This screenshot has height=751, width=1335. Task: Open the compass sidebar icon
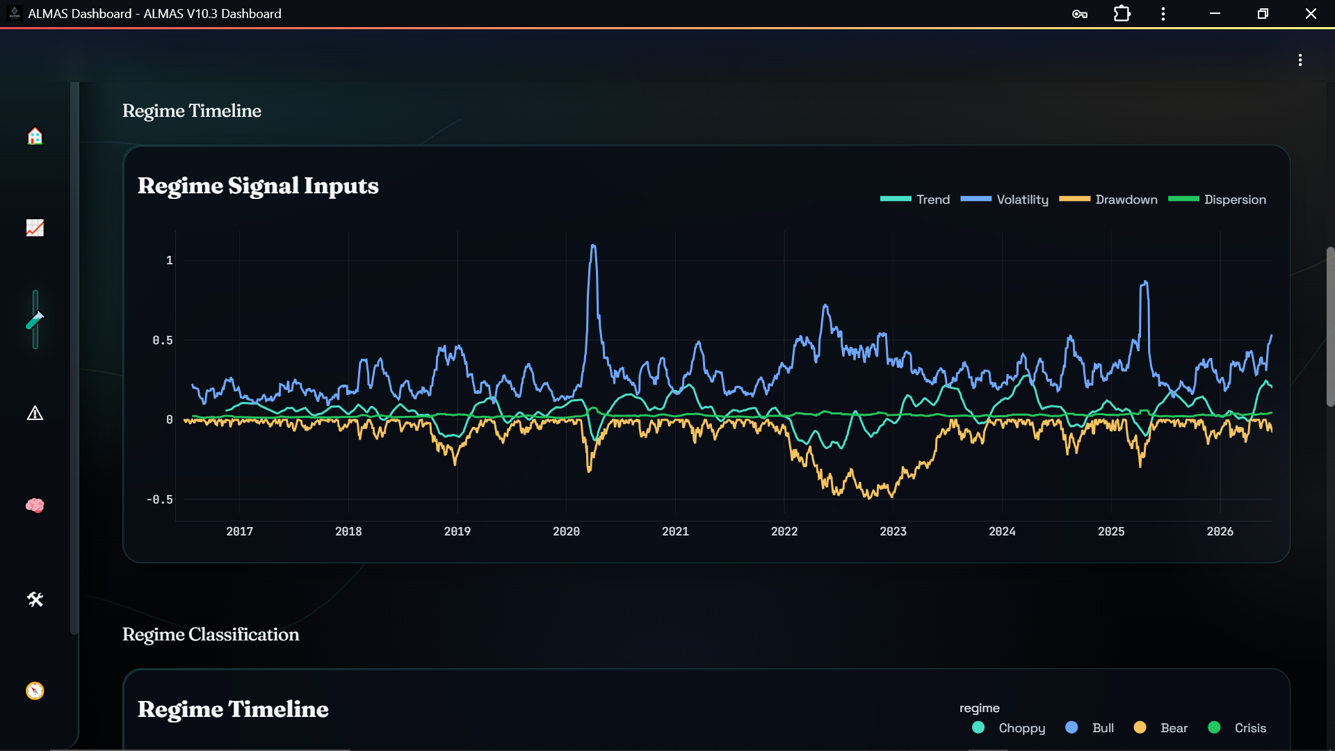pyautogui.click(x=35, y=691)
